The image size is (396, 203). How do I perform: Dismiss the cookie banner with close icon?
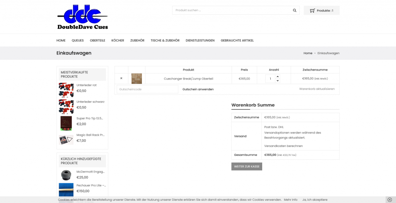(389, 200)
